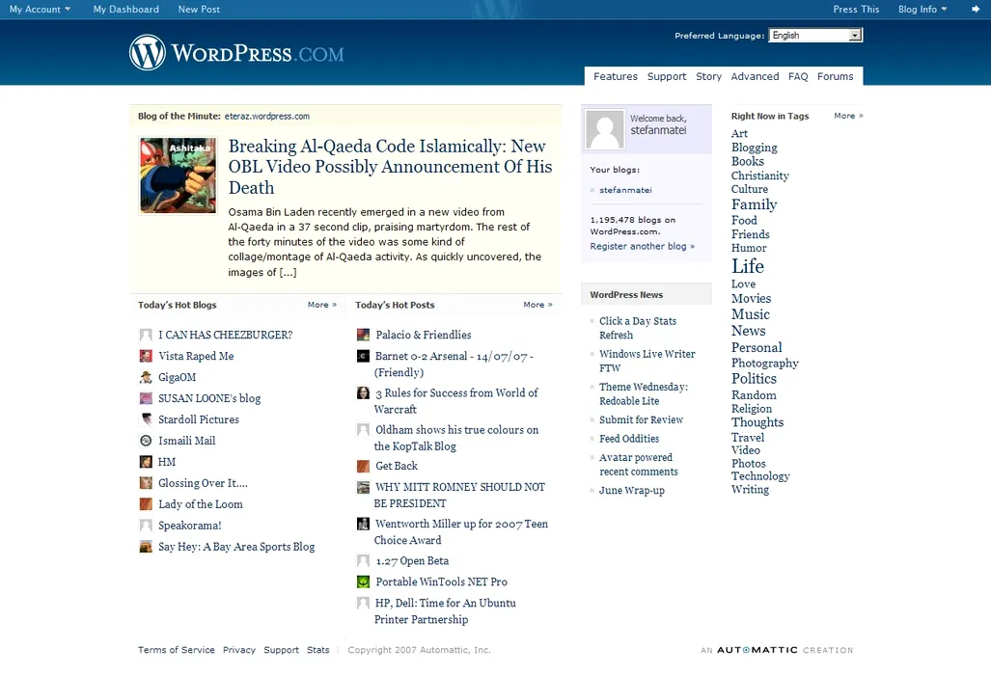The height and width of the screenshot is (675, 991).
Task: Visit eteraz.wordpress.com blog link
Action: pos(266,116)
